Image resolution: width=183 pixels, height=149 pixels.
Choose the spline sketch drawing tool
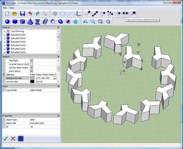tap(55, 14)
